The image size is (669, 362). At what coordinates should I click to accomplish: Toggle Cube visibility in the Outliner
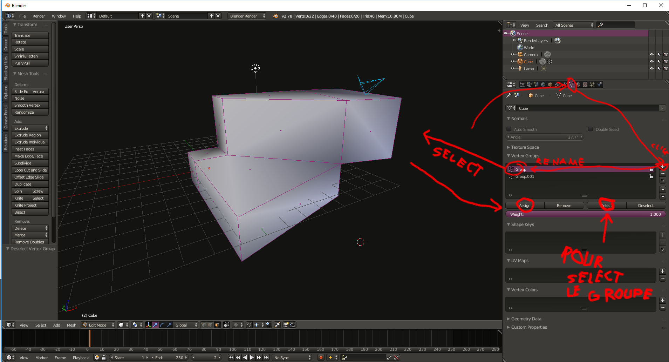[652, 61]
